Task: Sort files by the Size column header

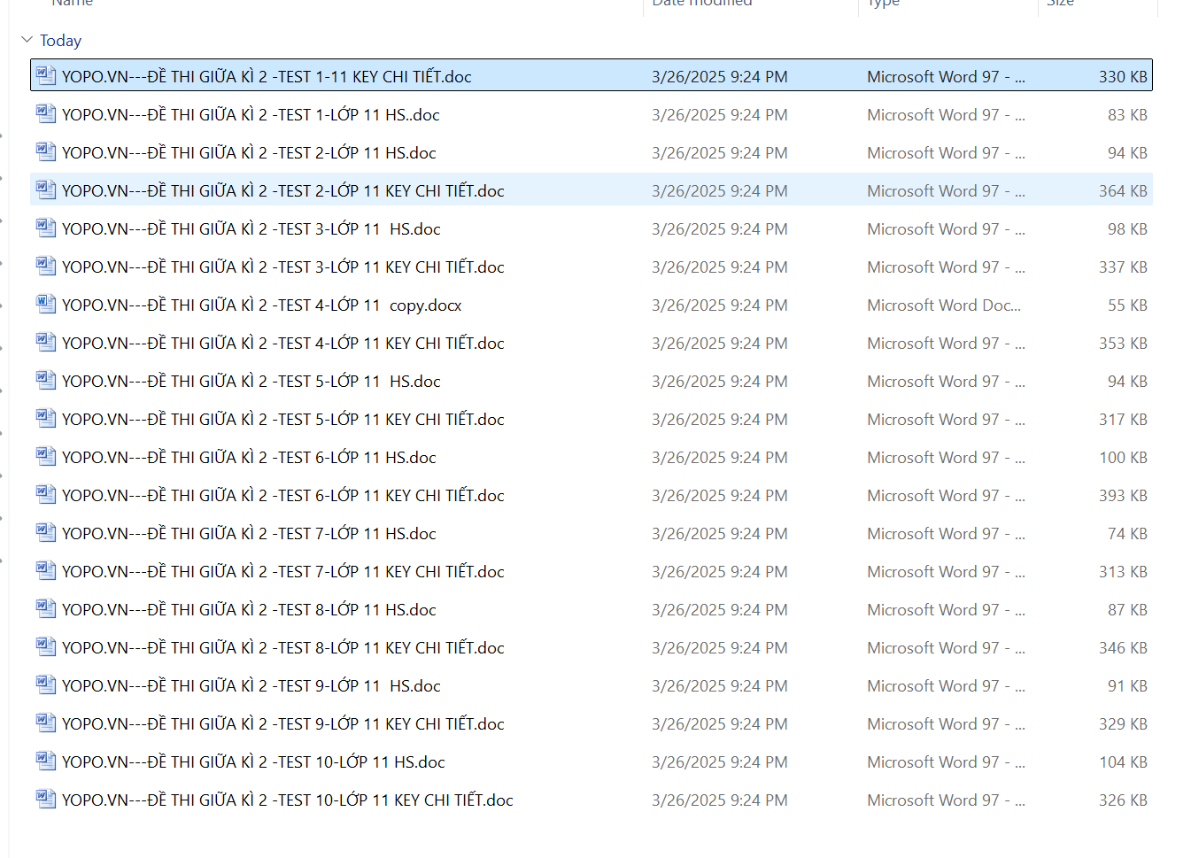Action: point(1060,4)
